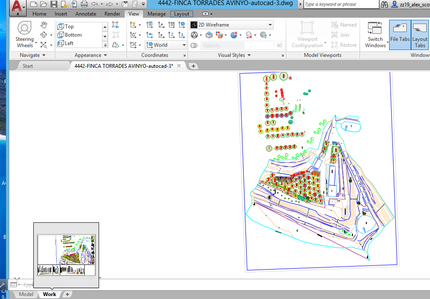Screen dimensions: 430x299
Task: Click the search binoculars icon
Action: [384, 4]
